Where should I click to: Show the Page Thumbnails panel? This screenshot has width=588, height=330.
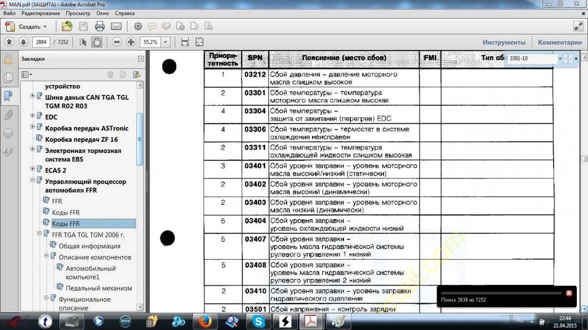coord(8,78)
